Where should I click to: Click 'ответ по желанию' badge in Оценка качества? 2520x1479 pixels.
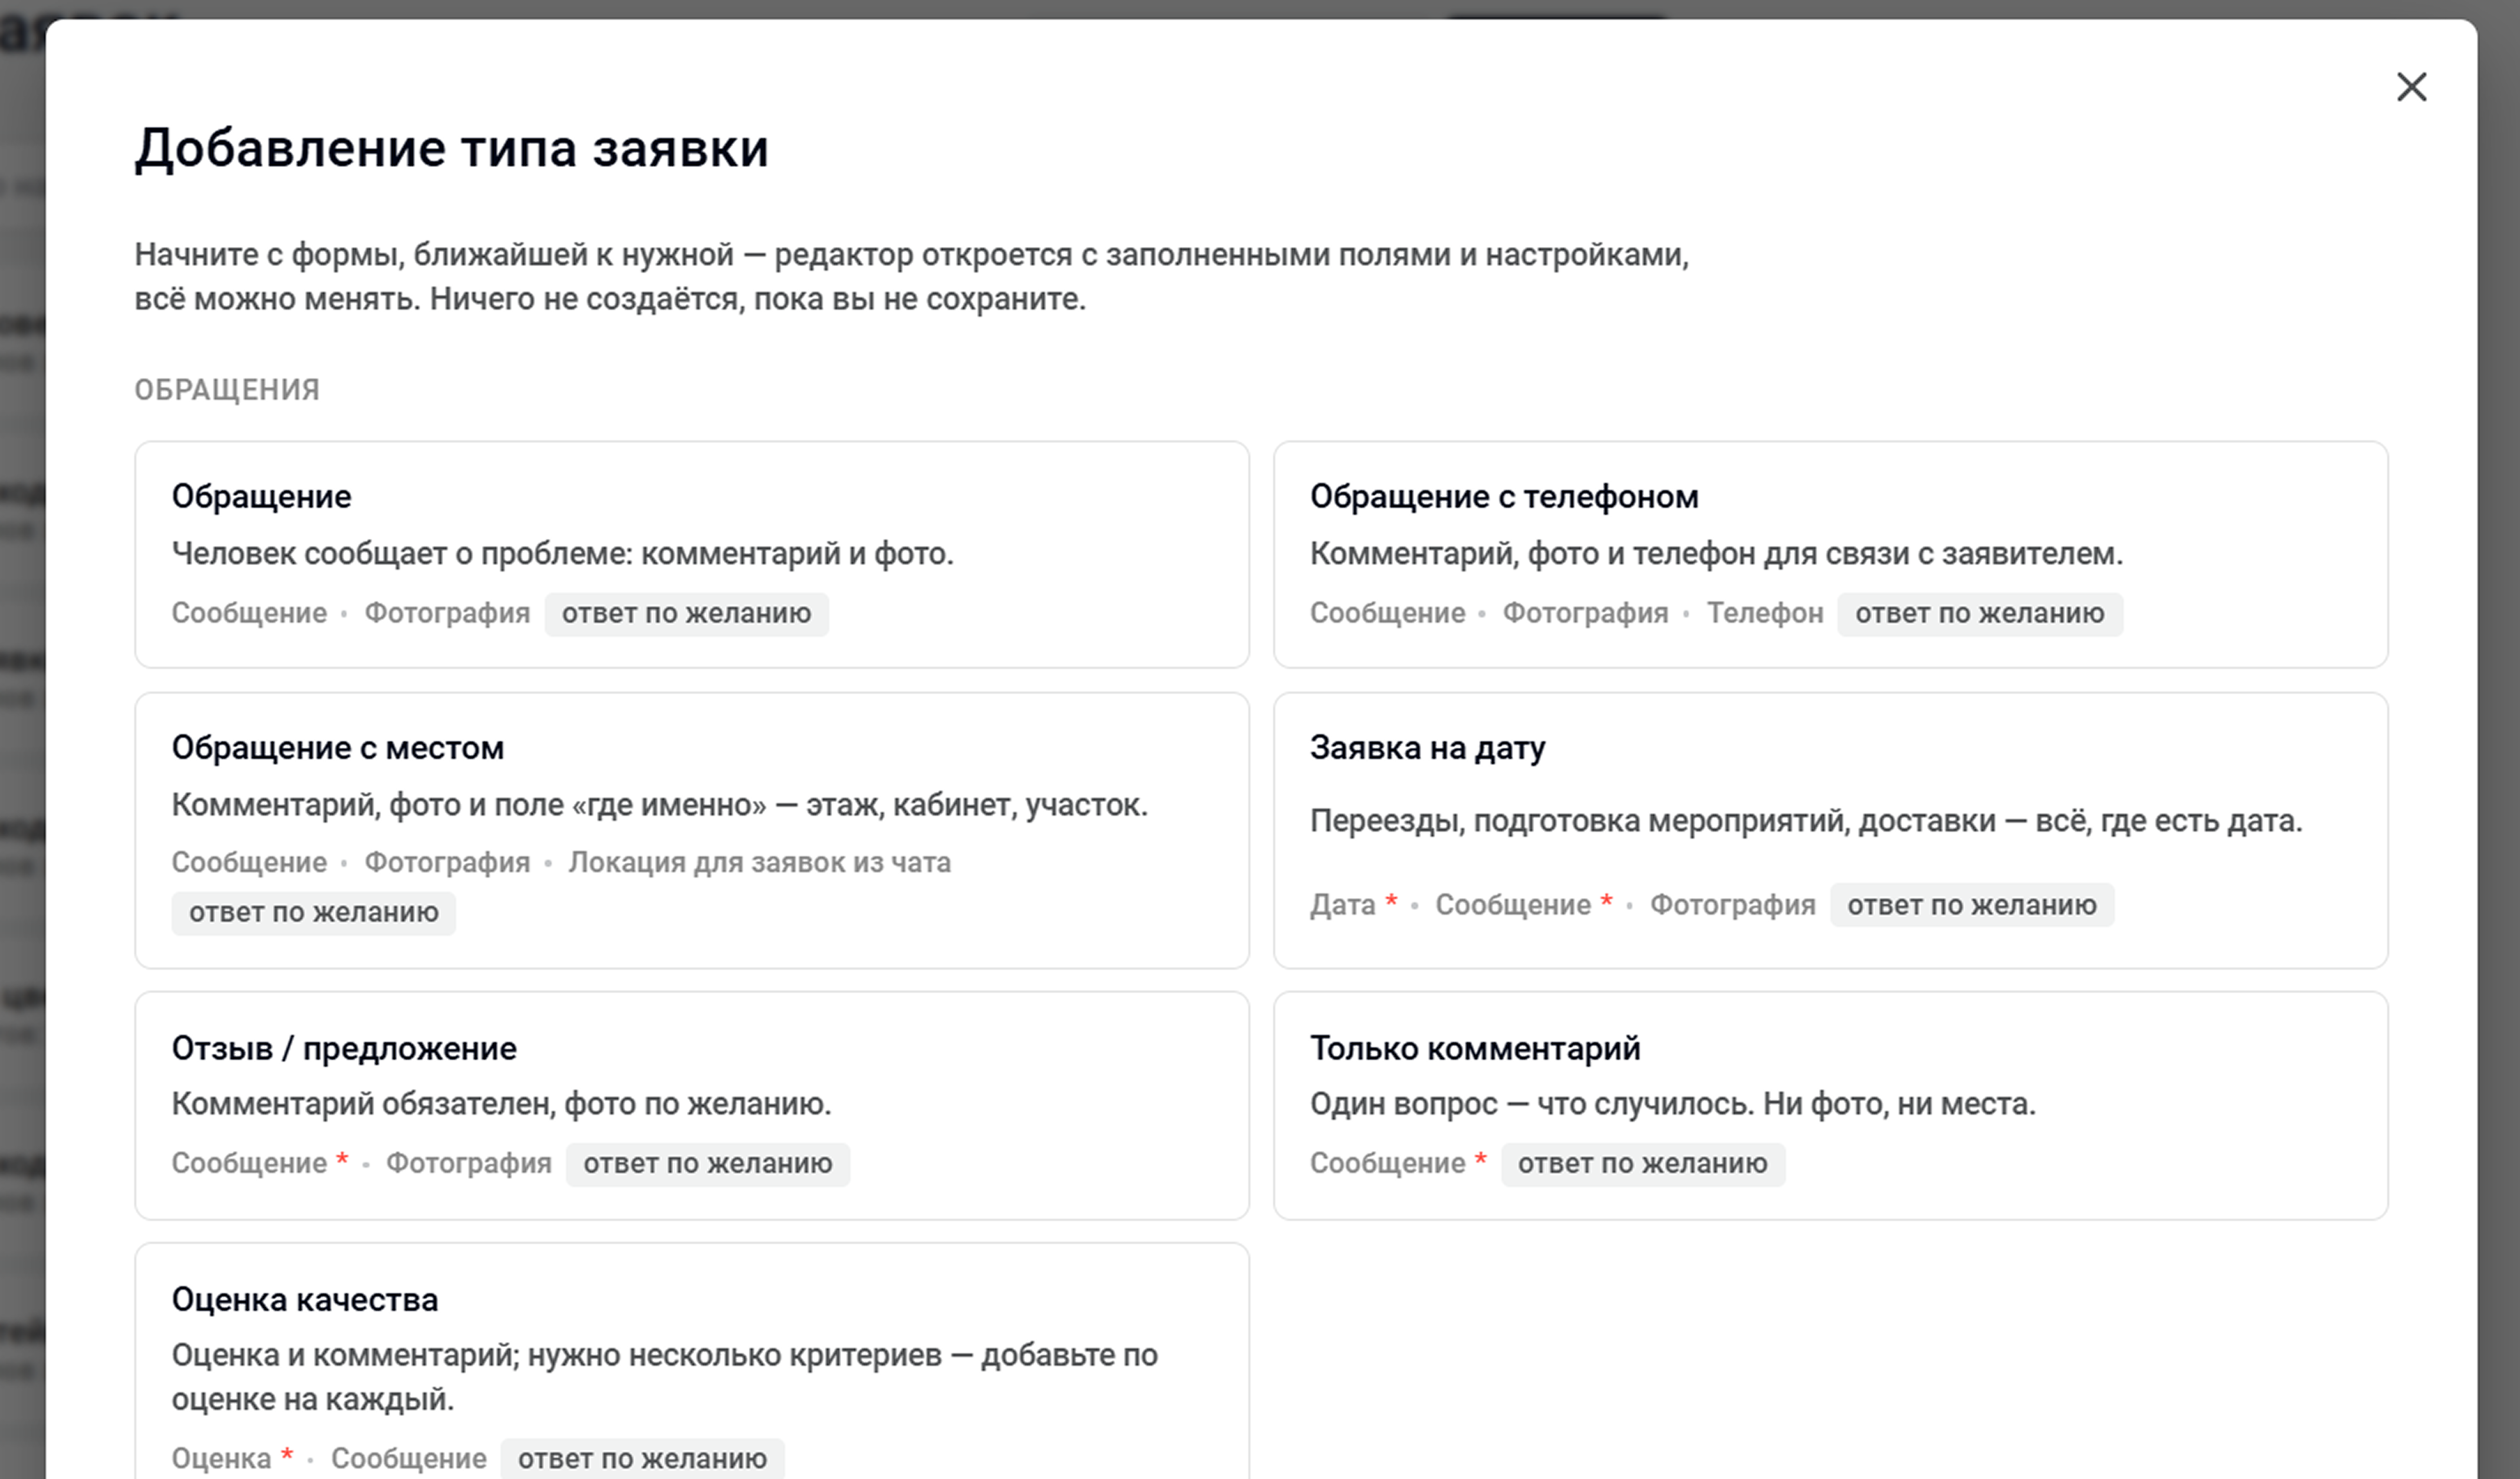point(642,1459)
